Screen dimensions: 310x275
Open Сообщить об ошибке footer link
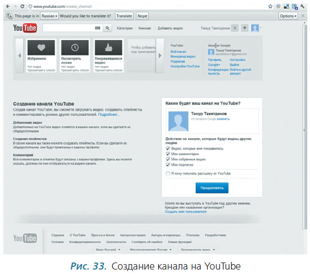[x=147, y=242]
